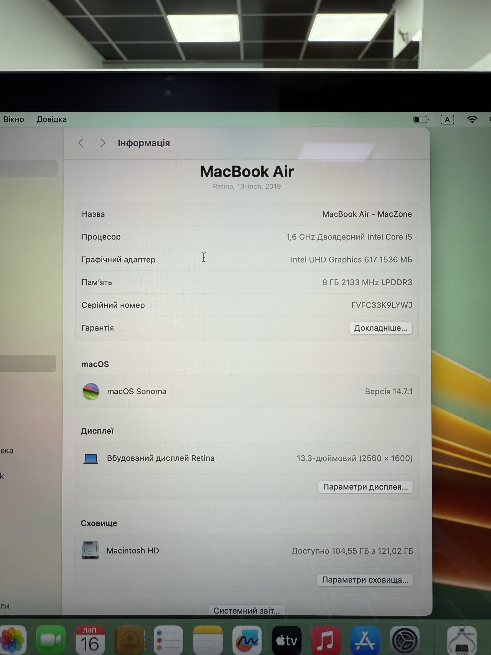
Task: Go forward with the right chevron
Action: point(103,143)
